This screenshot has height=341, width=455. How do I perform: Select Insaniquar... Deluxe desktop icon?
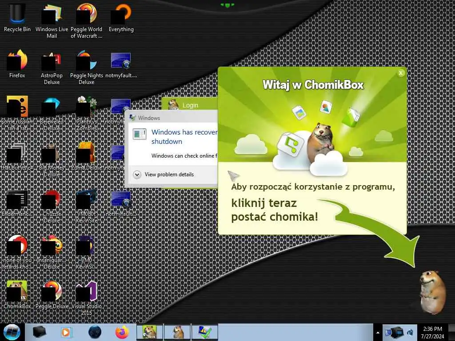pyautogui.click(x=52, y=252)
